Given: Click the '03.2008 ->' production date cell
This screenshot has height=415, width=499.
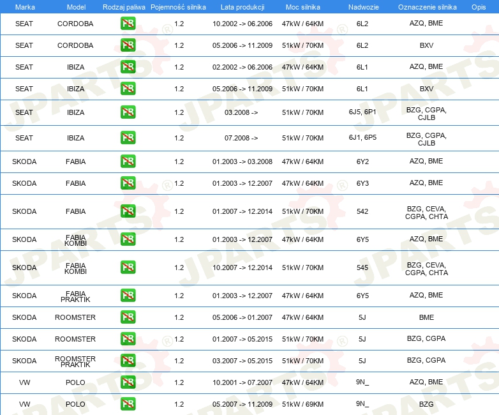Looking at the screenshot, I should 241,112.
